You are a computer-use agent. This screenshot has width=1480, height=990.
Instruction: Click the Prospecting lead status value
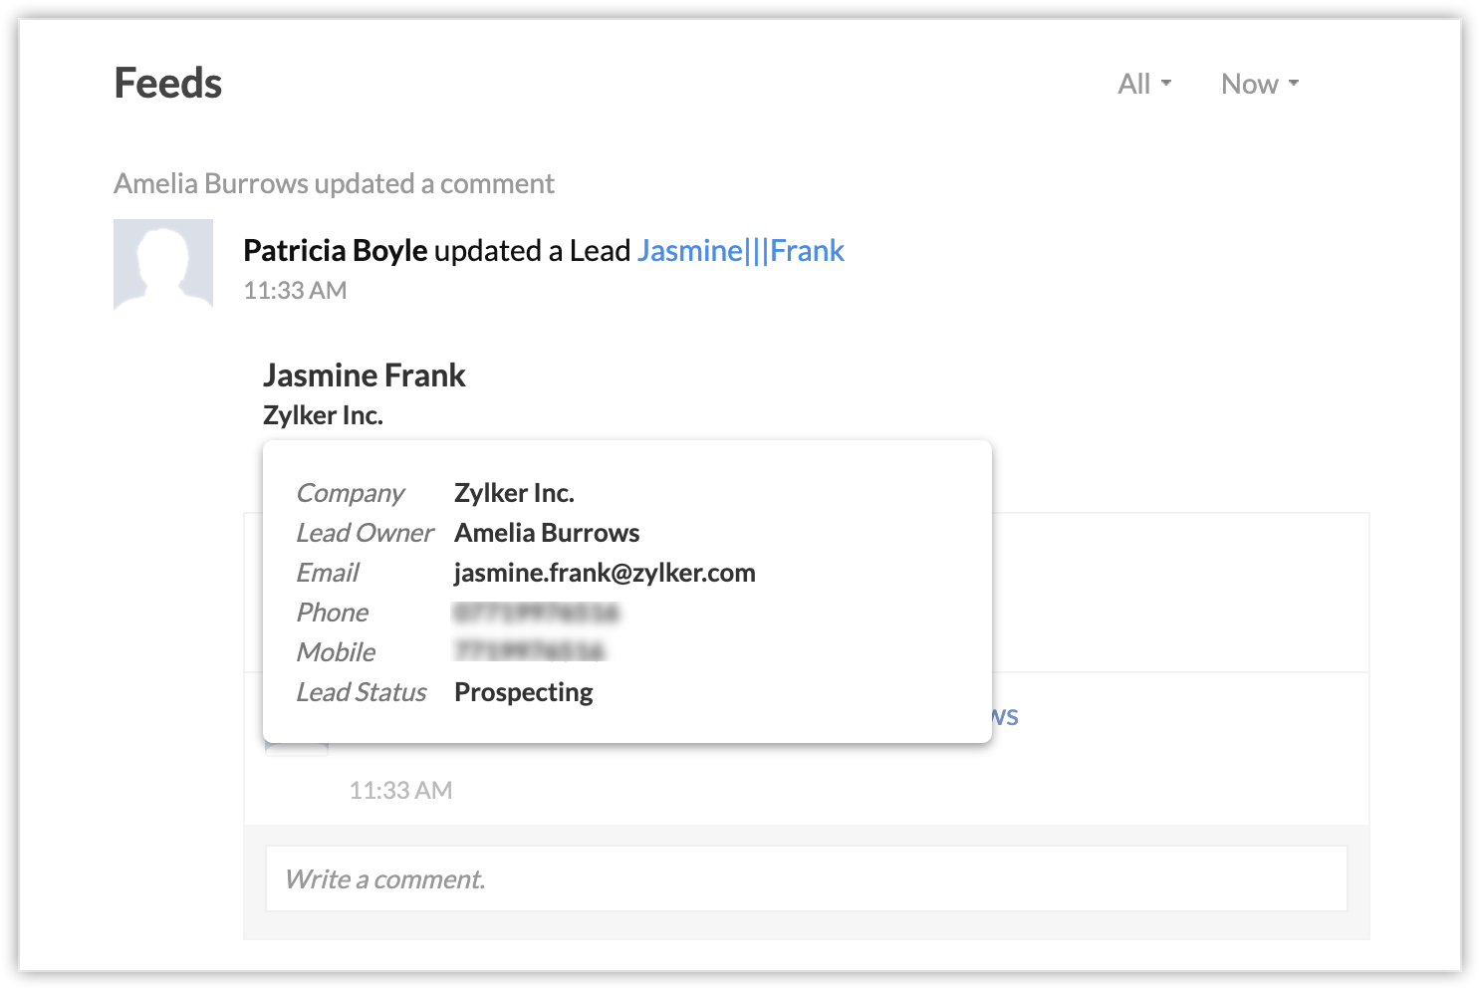(x=523, y=692)
